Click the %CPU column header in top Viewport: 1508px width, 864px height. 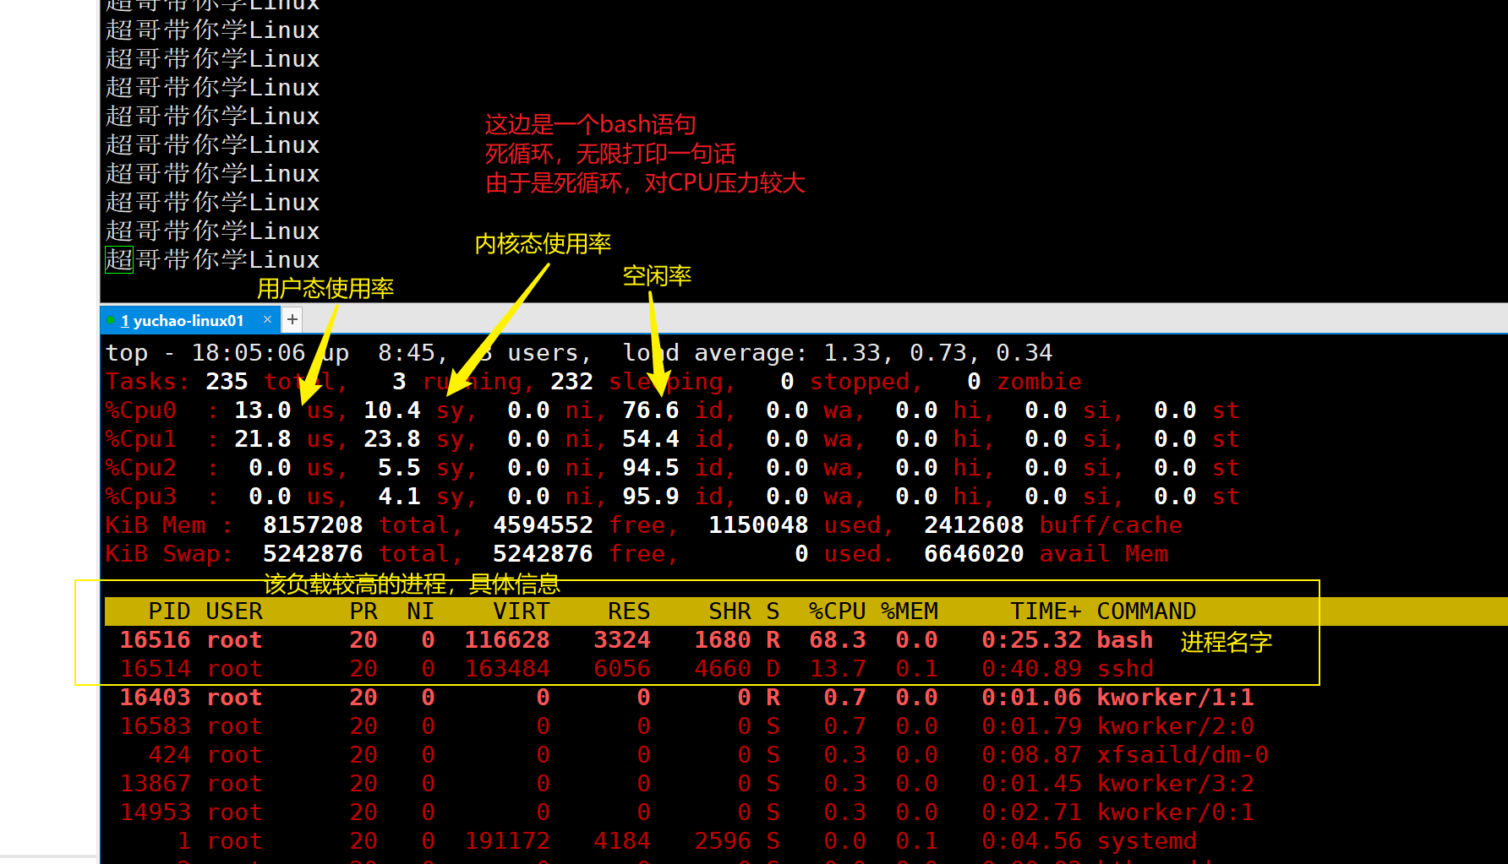point(837,611)
